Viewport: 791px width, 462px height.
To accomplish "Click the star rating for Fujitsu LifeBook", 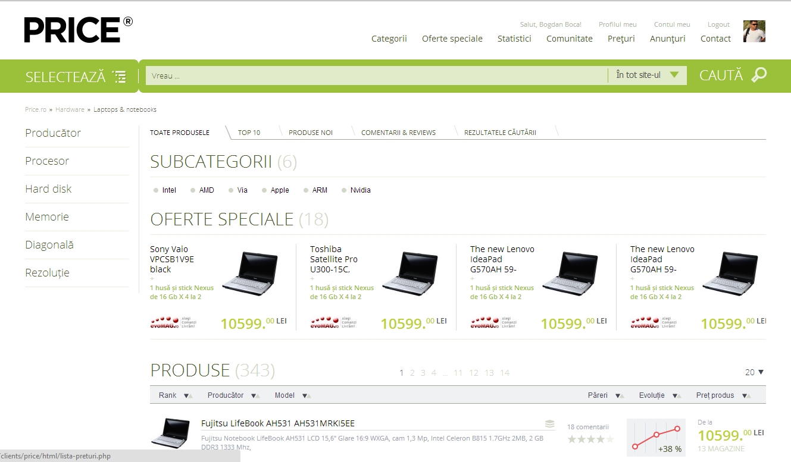I will (x=590, y=439).
